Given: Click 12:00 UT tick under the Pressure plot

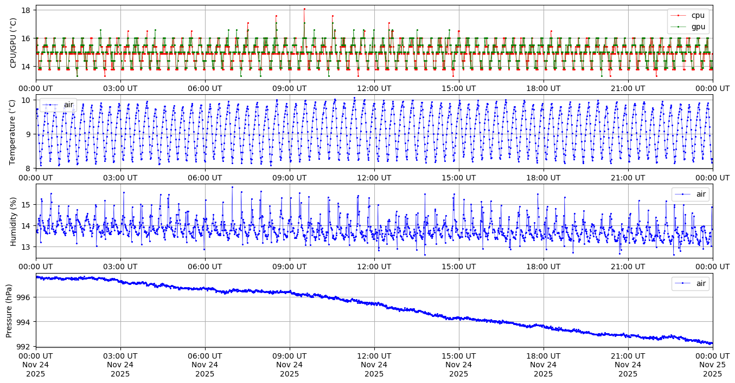Looking at the screenshot, I should pyautogui.click(x=374, y=355).
